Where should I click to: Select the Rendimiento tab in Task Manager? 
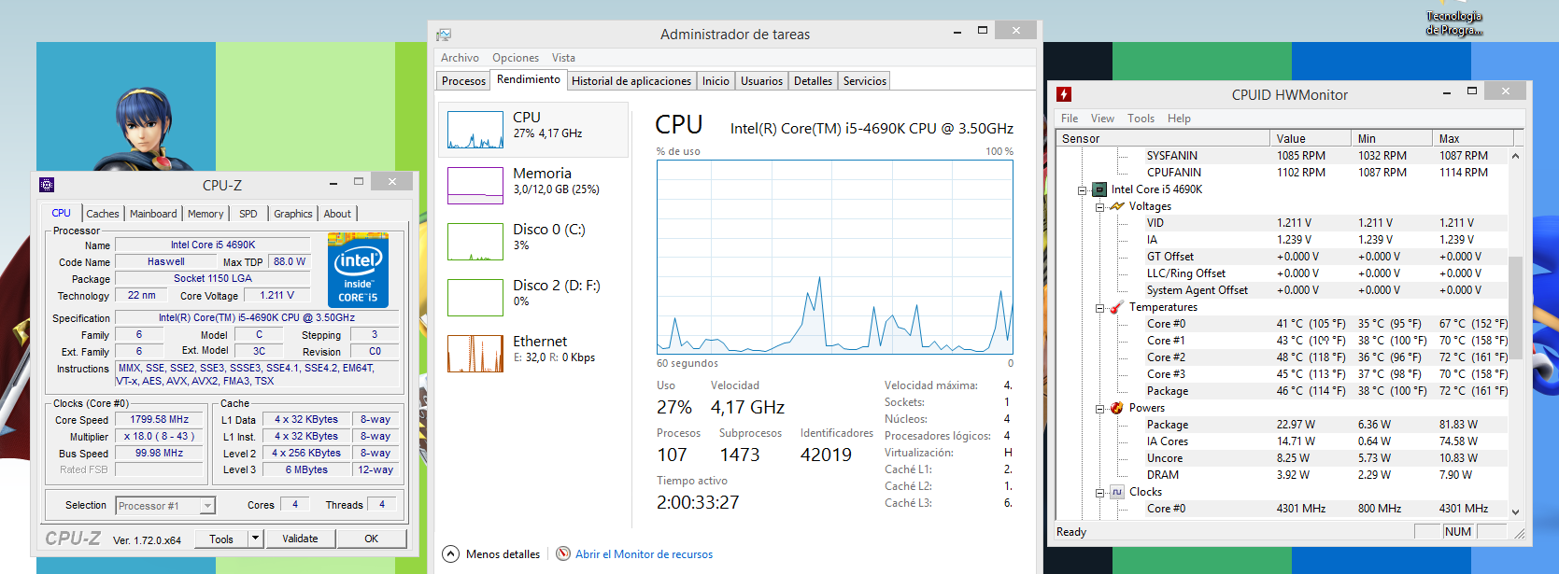coord(529,79)
